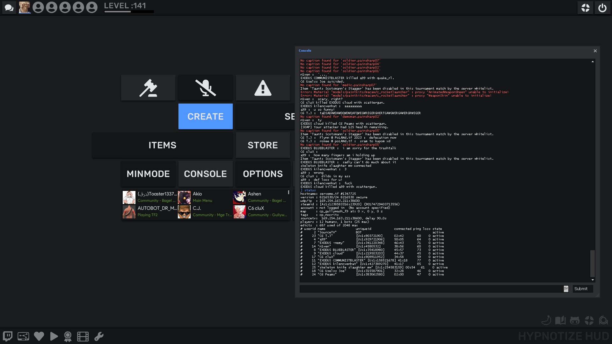Open the chat bubbles icon
The height and width of the screenshot is (344, 612).
pos(9,8)
